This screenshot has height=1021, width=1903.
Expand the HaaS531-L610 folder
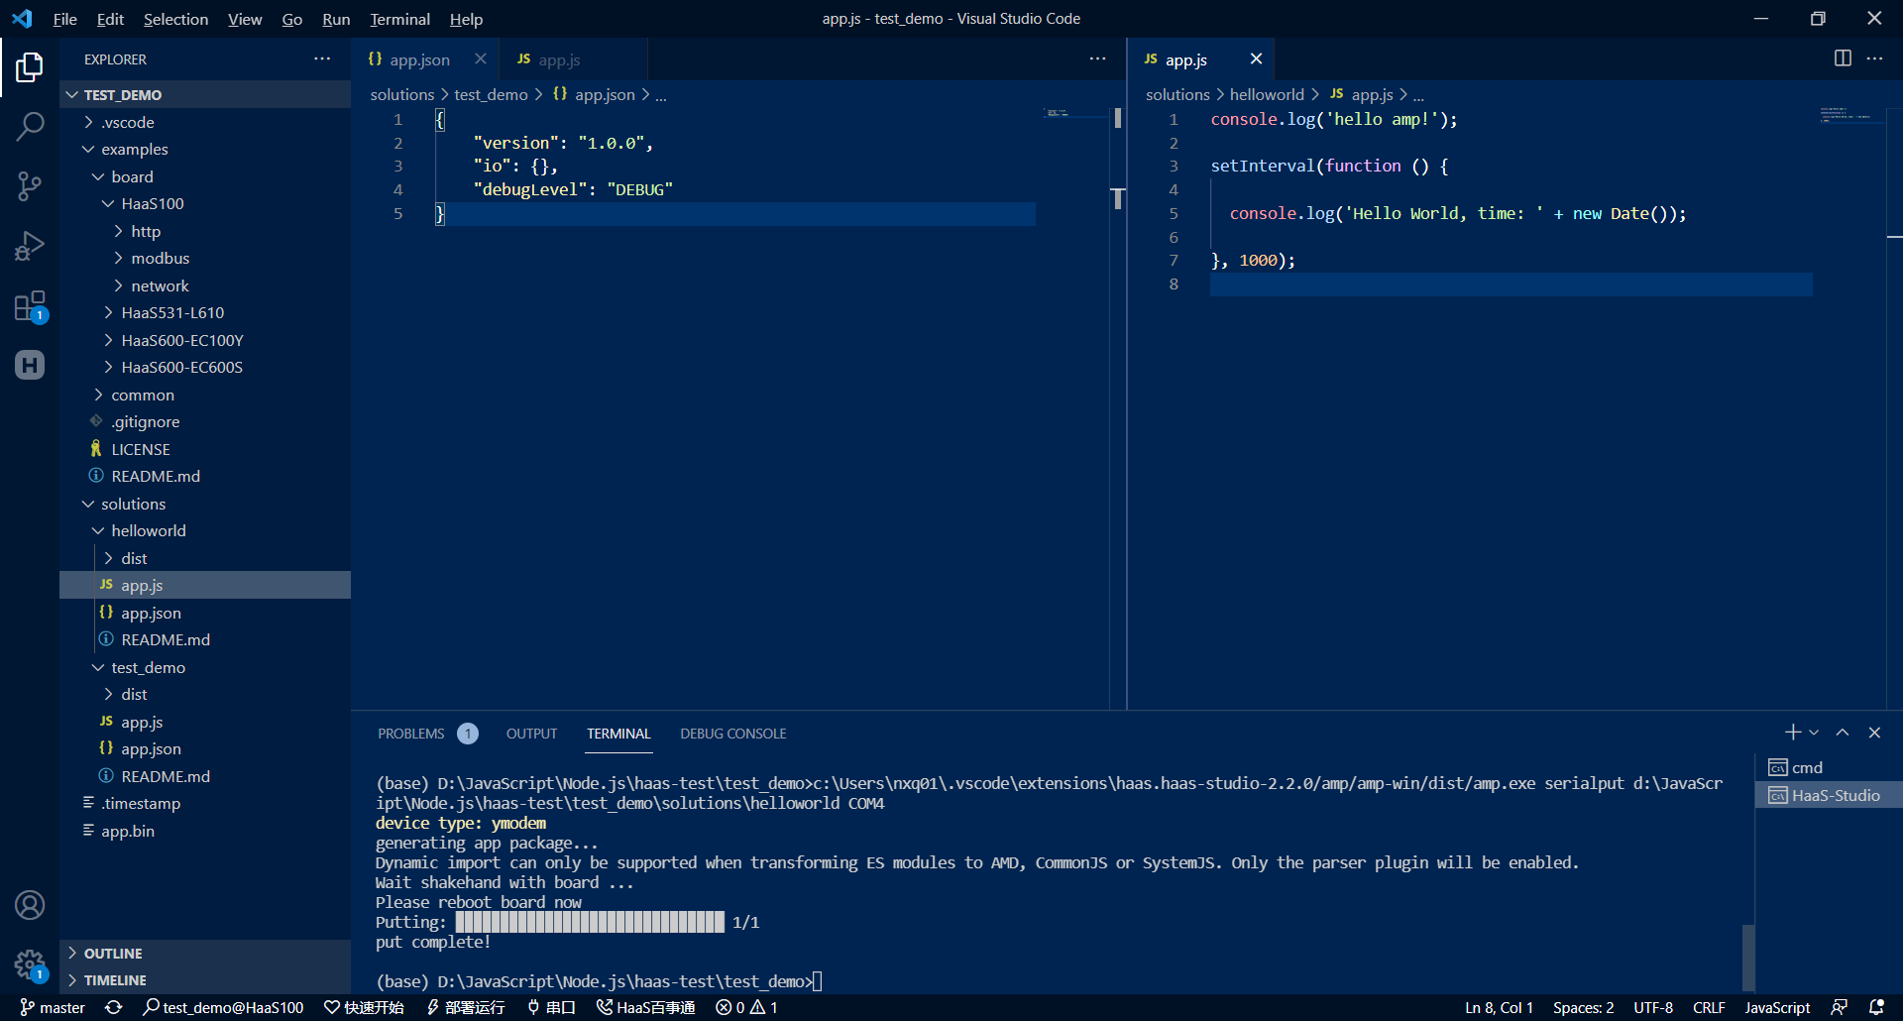click(x=205, y=312)
